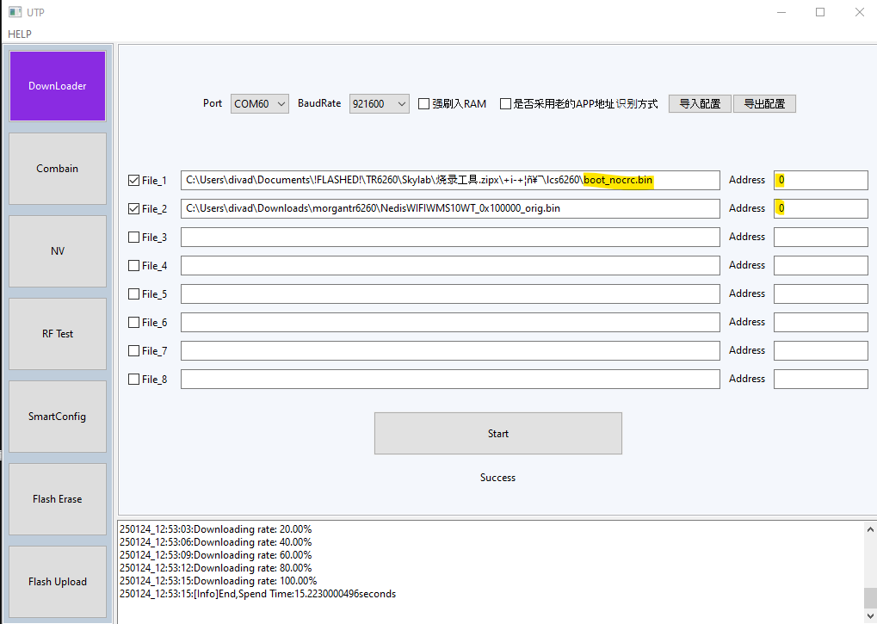Expand the COM60 port dropdown
Screen dimensions: 877x624
pos(260,104)
